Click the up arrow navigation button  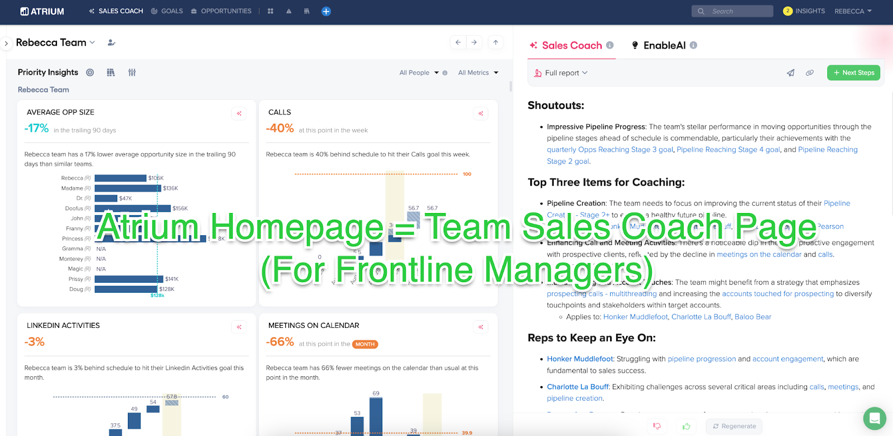click(x=496, y=42)
